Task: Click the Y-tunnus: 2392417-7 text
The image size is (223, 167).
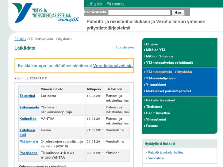Action: click(30, 78)
